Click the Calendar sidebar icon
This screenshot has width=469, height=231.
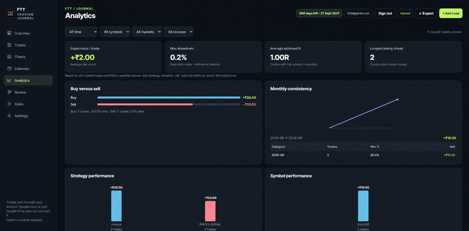point(9,68)
